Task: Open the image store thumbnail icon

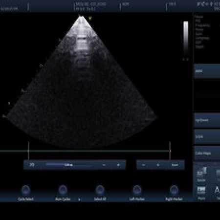Action: tap(201, 191)
